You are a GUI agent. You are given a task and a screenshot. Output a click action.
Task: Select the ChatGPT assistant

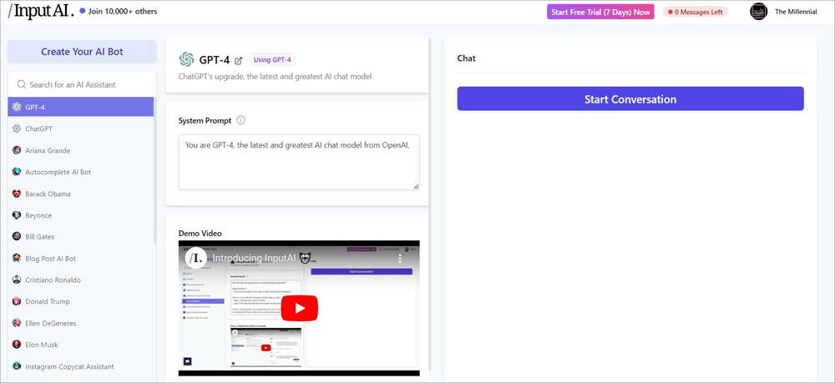click(38, 129)
